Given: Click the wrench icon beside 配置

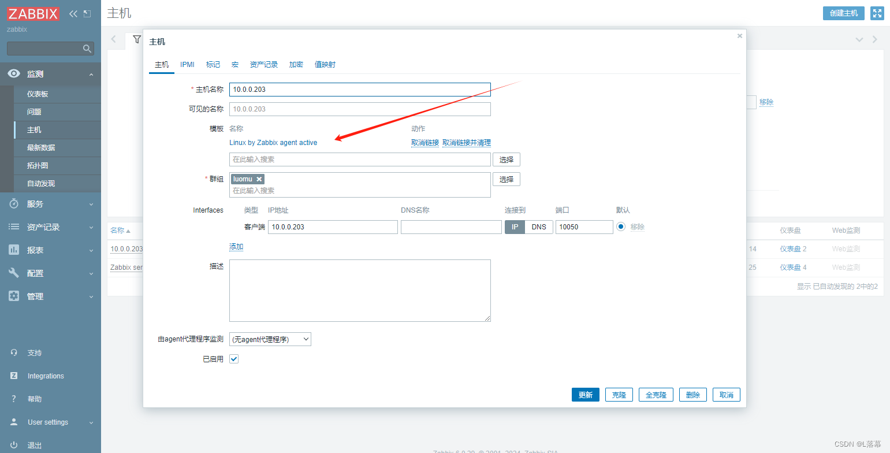Looking at the screenshot, I should click(14, 273).
